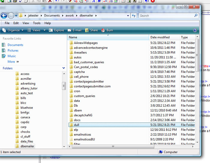
Task: Select the albany_tutor folder in the tree
Action: tap(29, 88)
